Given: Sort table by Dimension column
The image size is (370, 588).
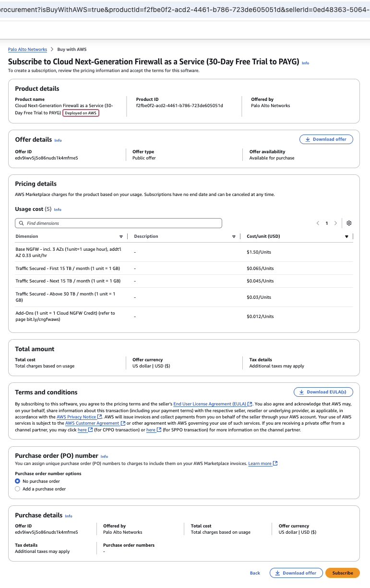Looking at the screenshot, I should pyautogui.click(x=121, y=236).
